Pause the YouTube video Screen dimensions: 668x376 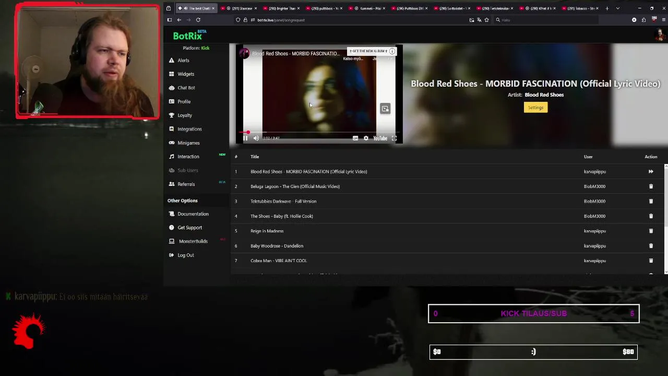(x=245, y=138)
